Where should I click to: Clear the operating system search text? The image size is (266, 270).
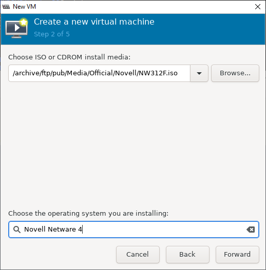coord(251,230)
